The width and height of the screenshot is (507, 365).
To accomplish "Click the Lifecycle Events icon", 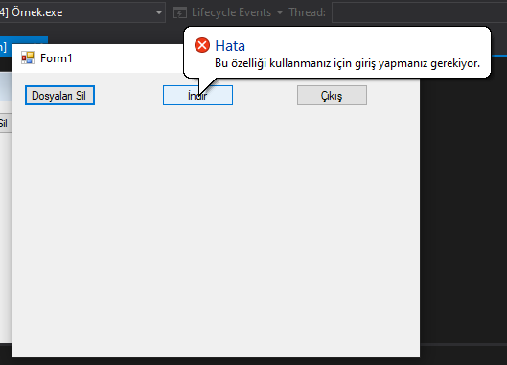I will pyautogui.click(x=180, y=12).
